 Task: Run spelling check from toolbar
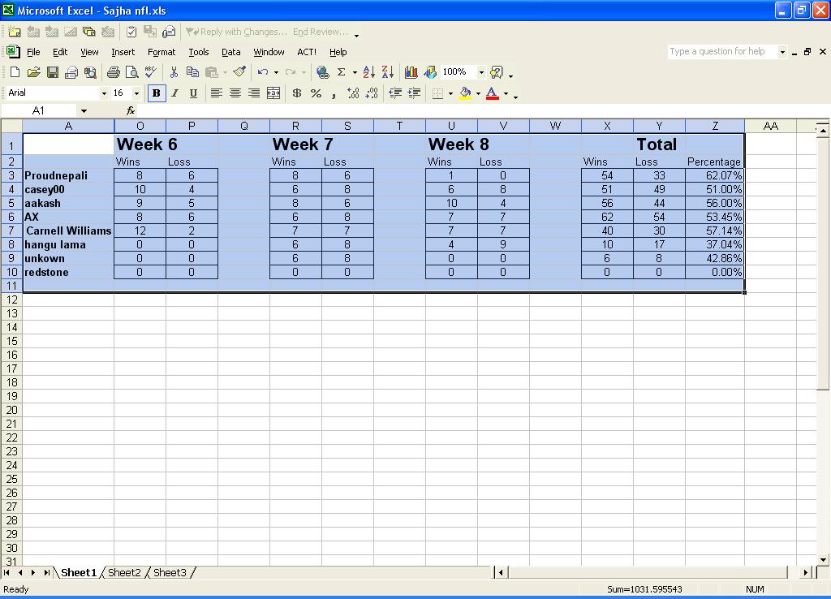151,72
